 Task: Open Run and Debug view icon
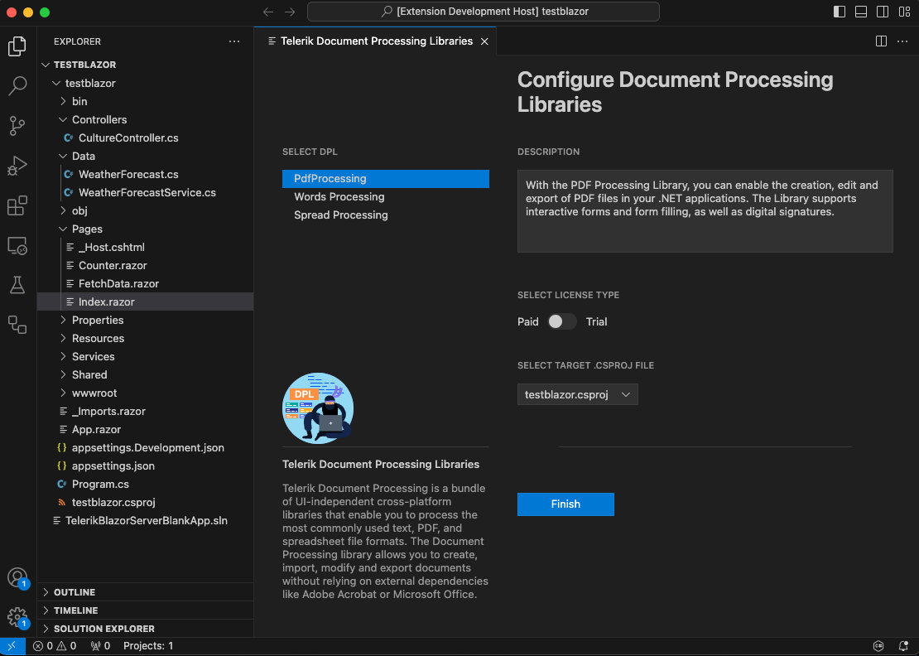click(17, 166)
